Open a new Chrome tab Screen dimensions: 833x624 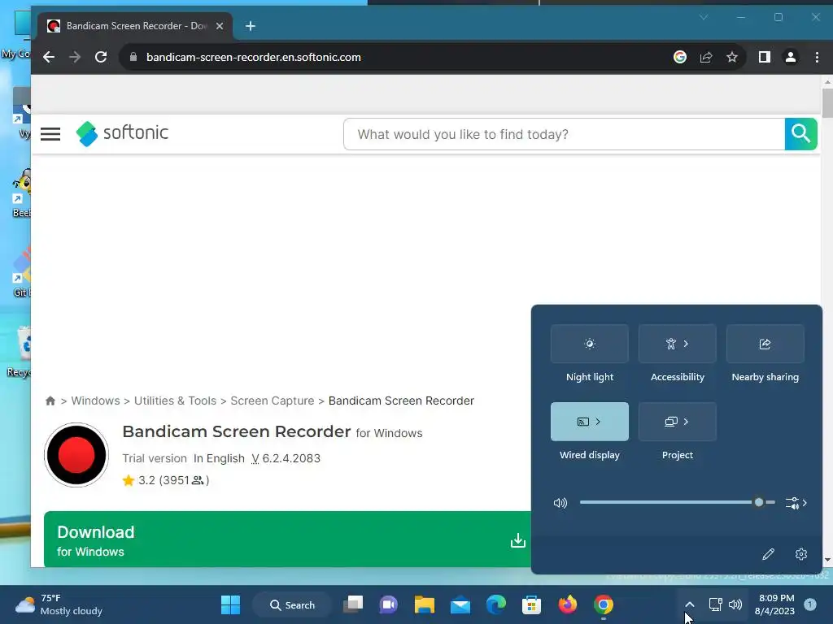pyautogui.click(x=251, y=26)
